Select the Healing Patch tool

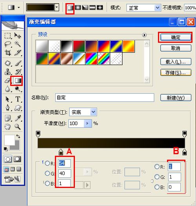coord(7,63)
